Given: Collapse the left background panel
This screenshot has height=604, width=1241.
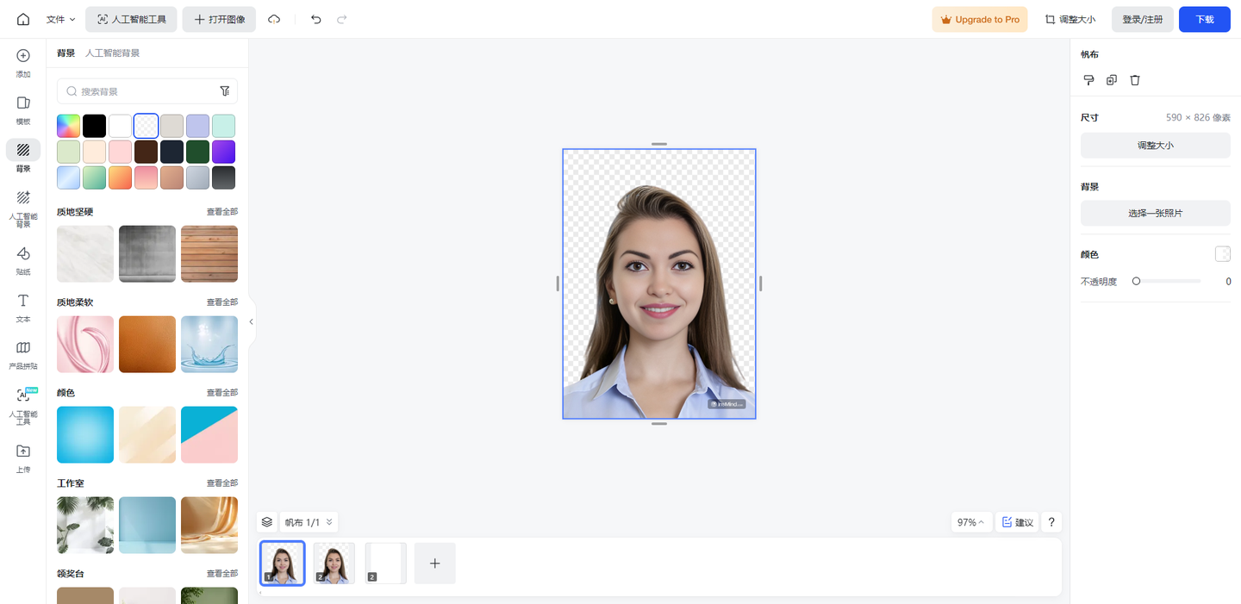Looking at the screenshot, I should (x=252, y=321).
